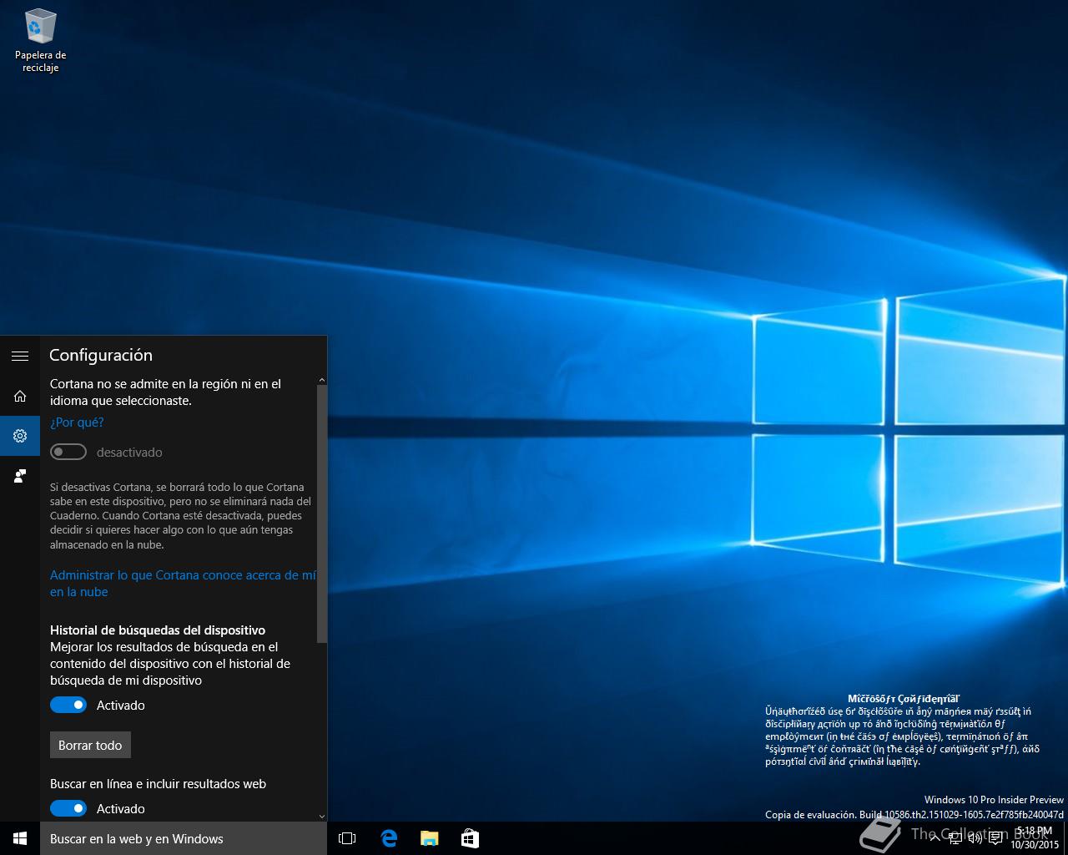Open the Store from taskbar
1068x855 pixels.
(x=470, y=838)
